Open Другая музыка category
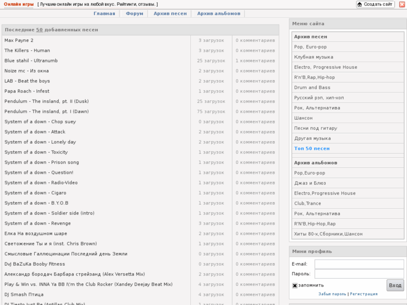Image resolution: width=407 pixels, height=305 pixels. tap(312, 138)
